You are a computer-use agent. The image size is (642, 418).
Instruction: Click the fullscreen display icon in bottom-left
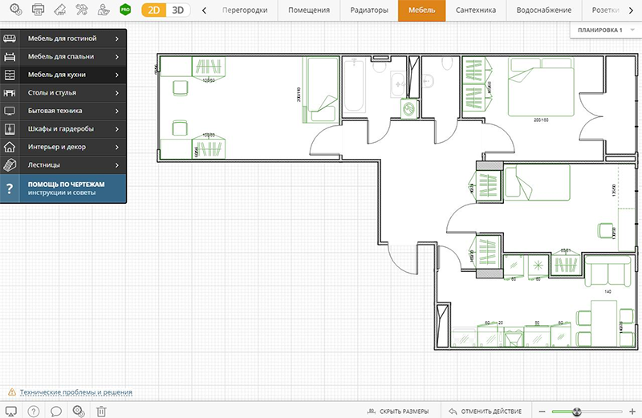point(10,411)
